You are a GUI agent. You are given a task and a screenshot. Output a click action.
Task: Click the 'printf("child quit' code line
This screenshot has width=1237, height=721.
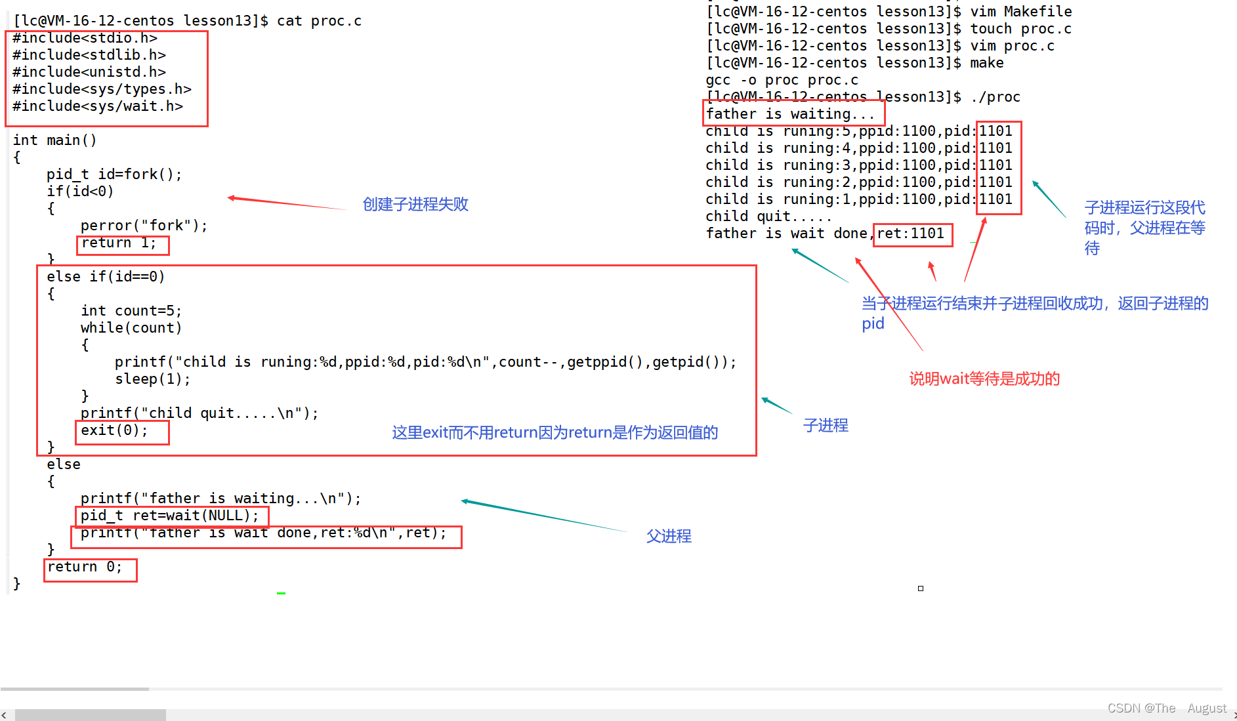tap(199, 413)
